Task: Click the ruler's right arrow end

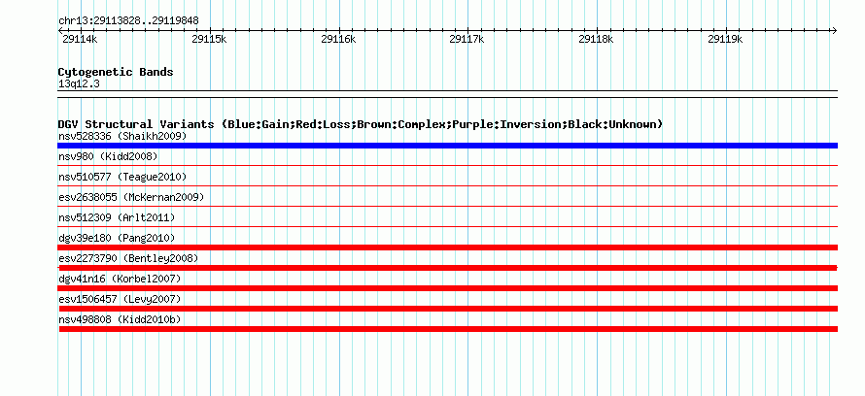Action: [834, 30]
